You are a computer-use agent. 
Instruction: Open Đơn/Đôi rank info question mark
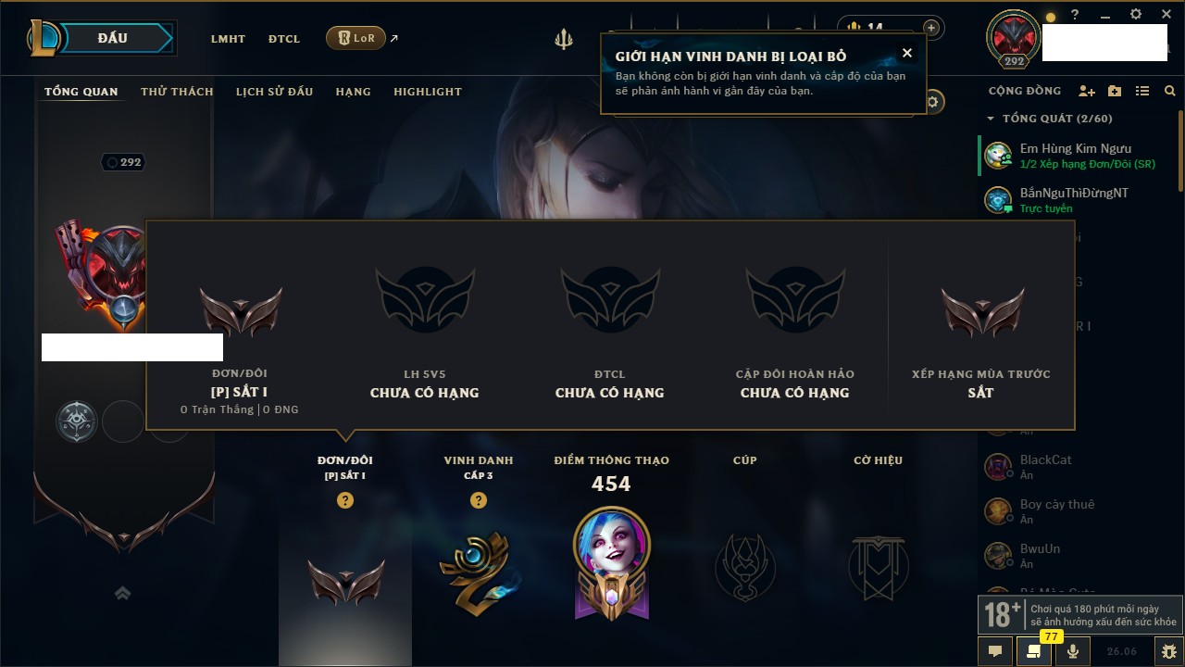click(x=345, y=500)
